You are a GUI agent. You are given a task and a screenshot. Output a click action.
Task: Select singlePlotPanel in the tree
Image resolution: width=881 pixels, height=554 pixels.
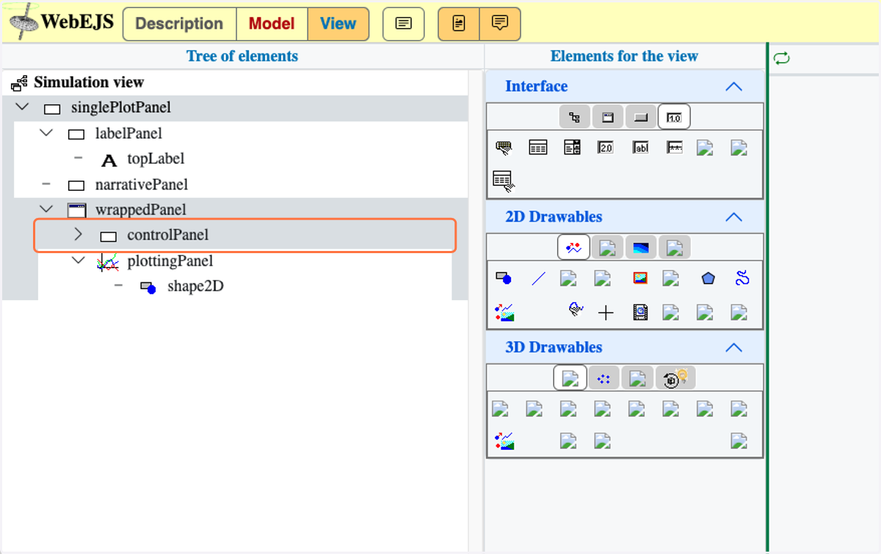[x=121, y=108]
